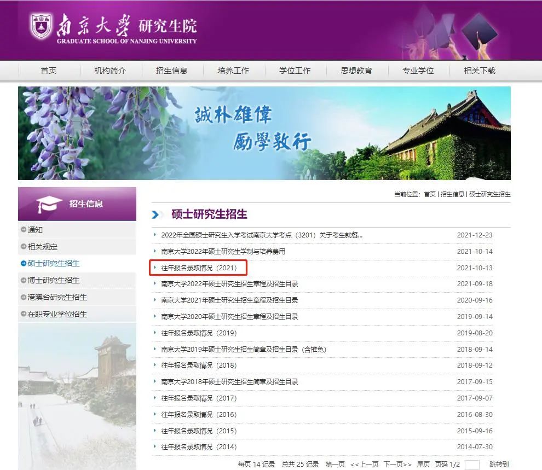Open the 学位工作 navigation menu item

pos(295,71)
